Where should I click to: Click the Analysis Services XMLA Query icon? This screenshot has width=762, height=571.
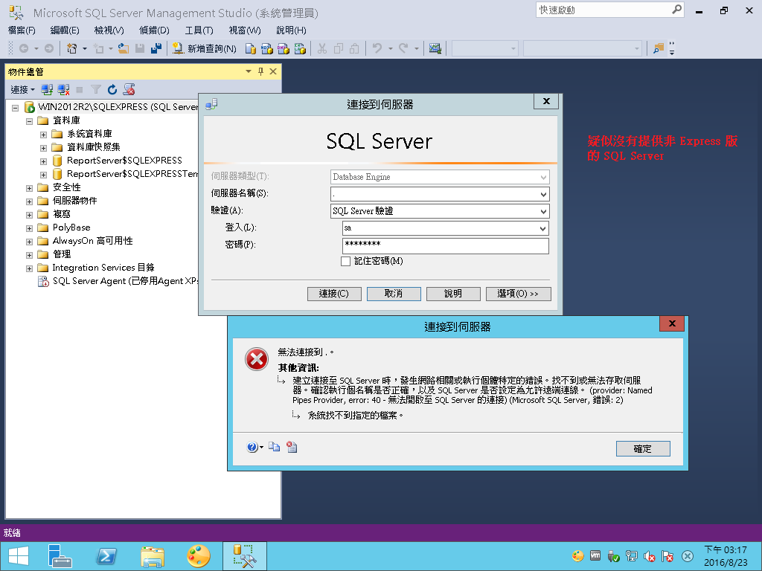click(x=300, y=48)
